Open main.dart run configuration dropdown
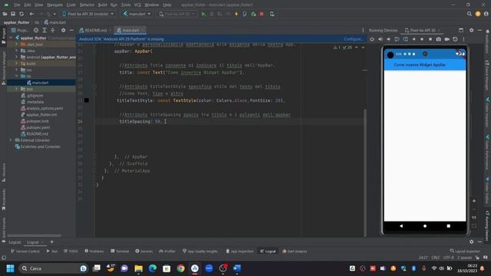The image size is (491, 276). point(137,14)
